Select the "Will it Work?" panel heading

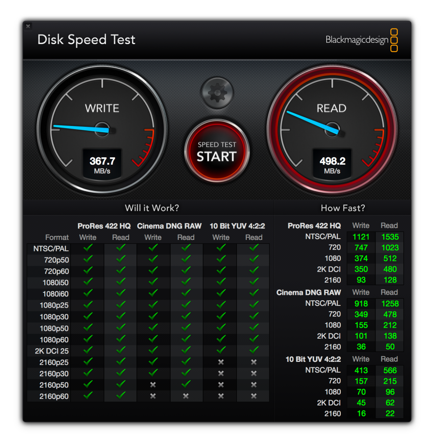tap(152, 208)
